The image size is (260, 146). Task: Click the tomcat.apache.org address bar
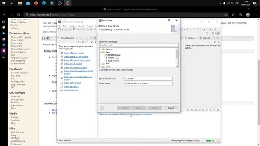pyautogui.click(x=126, y=15)
